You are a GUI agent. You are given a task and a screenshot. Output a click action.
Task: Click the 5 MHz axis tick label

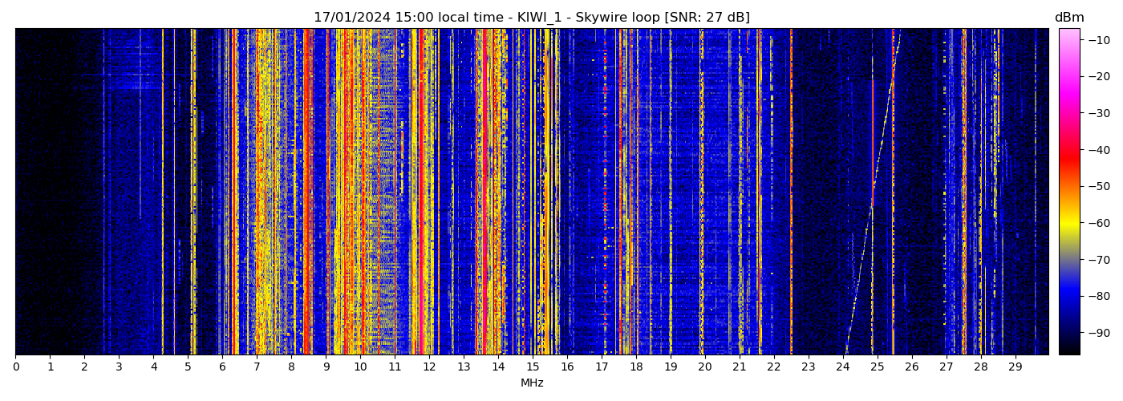coord(188,367)
